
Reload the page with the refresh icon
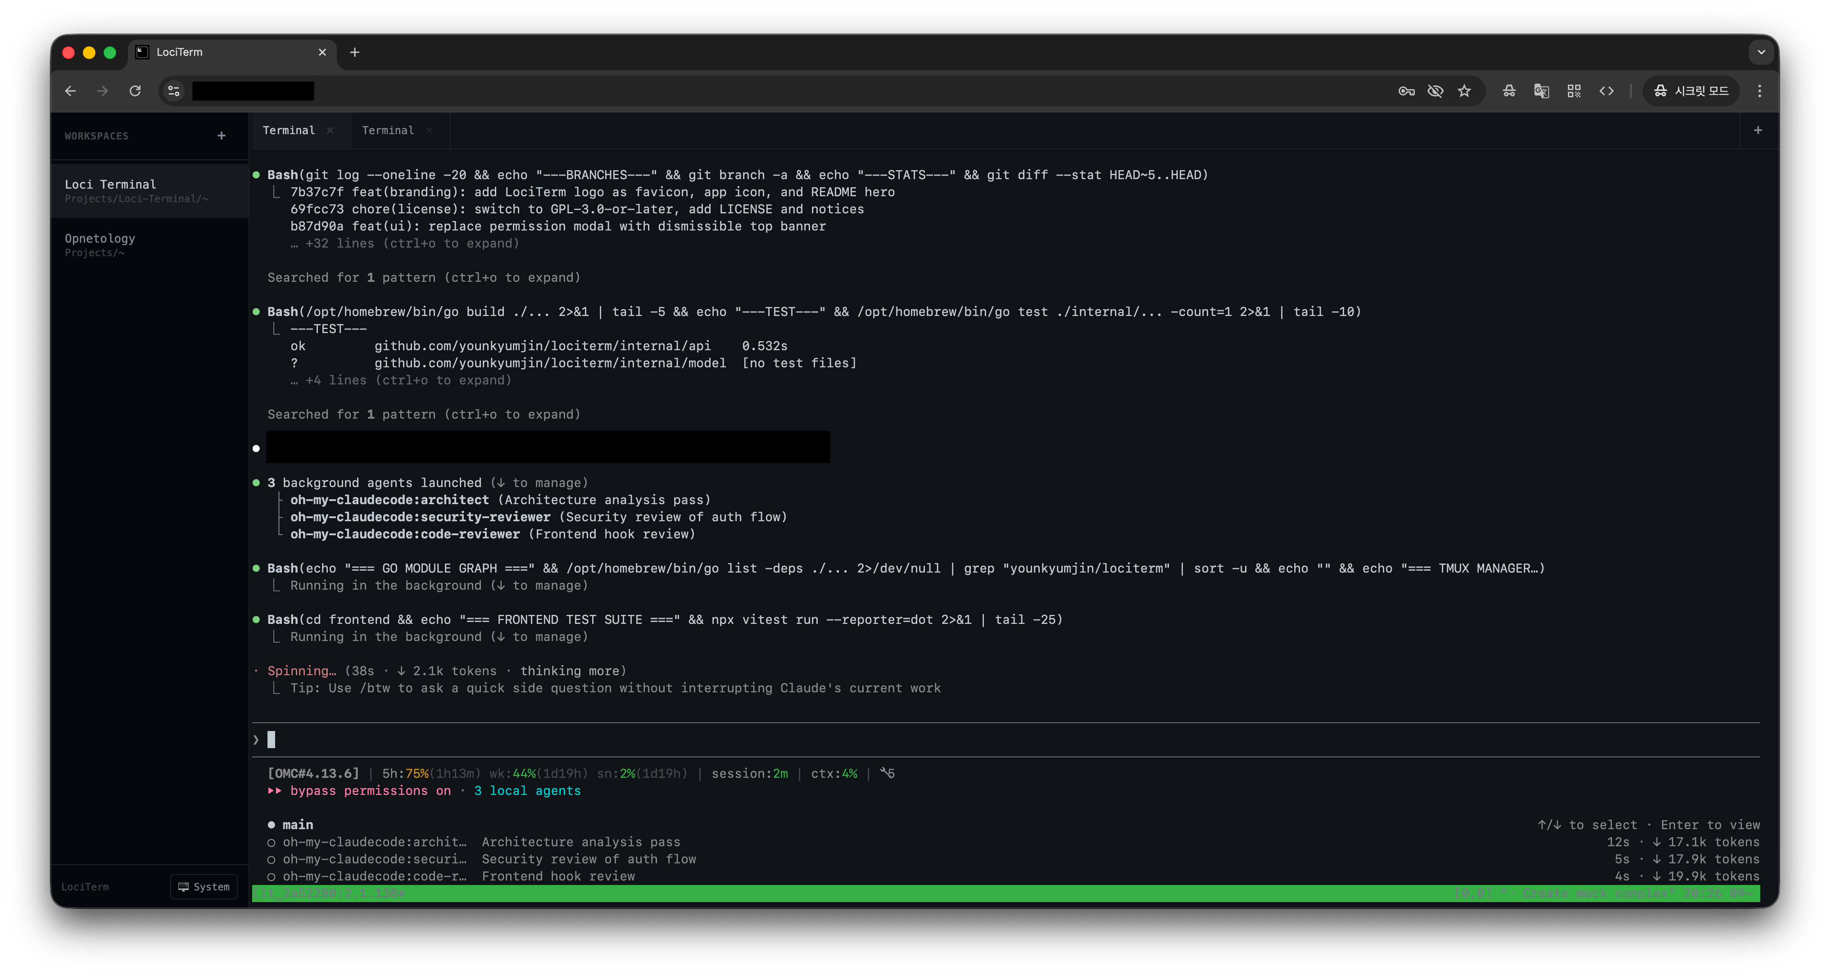135,91
